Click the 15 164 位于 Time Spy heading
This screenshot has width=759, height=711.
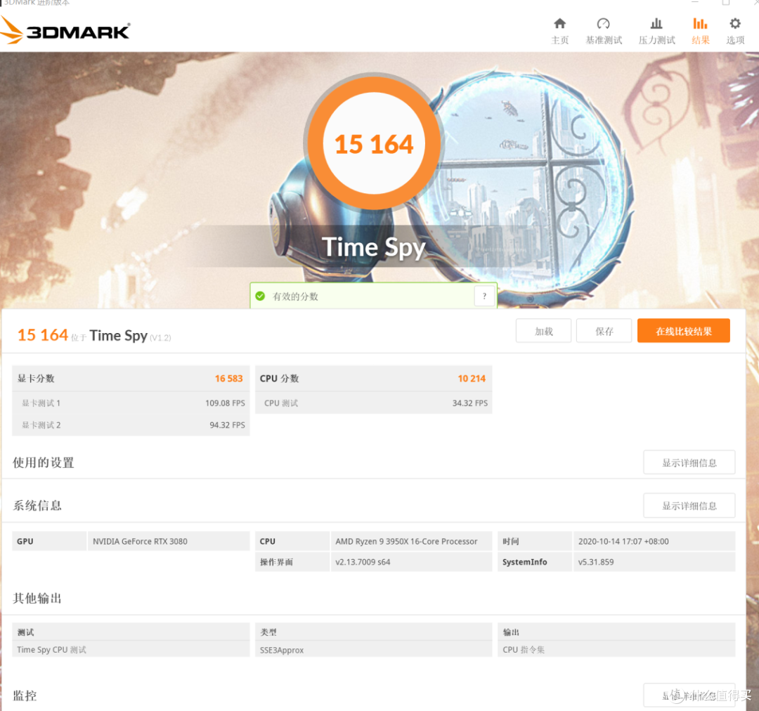pos(94,335)
